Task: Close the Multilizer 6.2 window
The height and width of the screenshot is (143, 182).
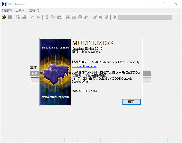Action: tap(176, 4)
